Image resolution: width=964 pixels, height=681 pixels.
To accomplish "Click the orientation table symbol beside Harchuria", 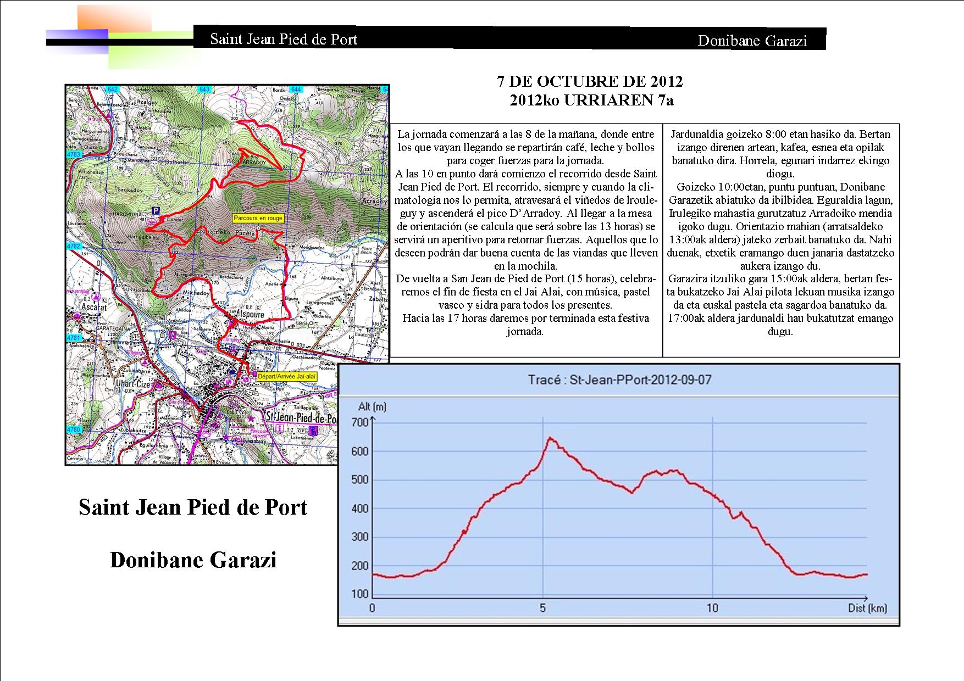I will click(151, 222).
